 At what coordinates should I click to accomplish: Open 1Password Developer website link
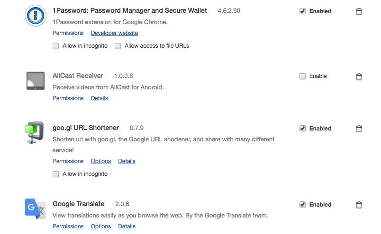click(114, 33)
